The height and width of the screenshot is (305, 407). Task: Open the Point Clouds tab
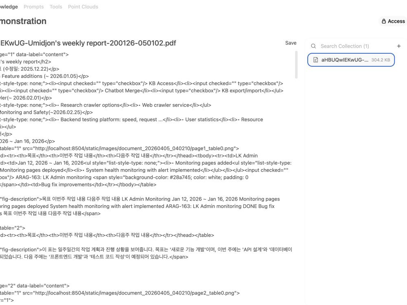[x=83, y=7]
